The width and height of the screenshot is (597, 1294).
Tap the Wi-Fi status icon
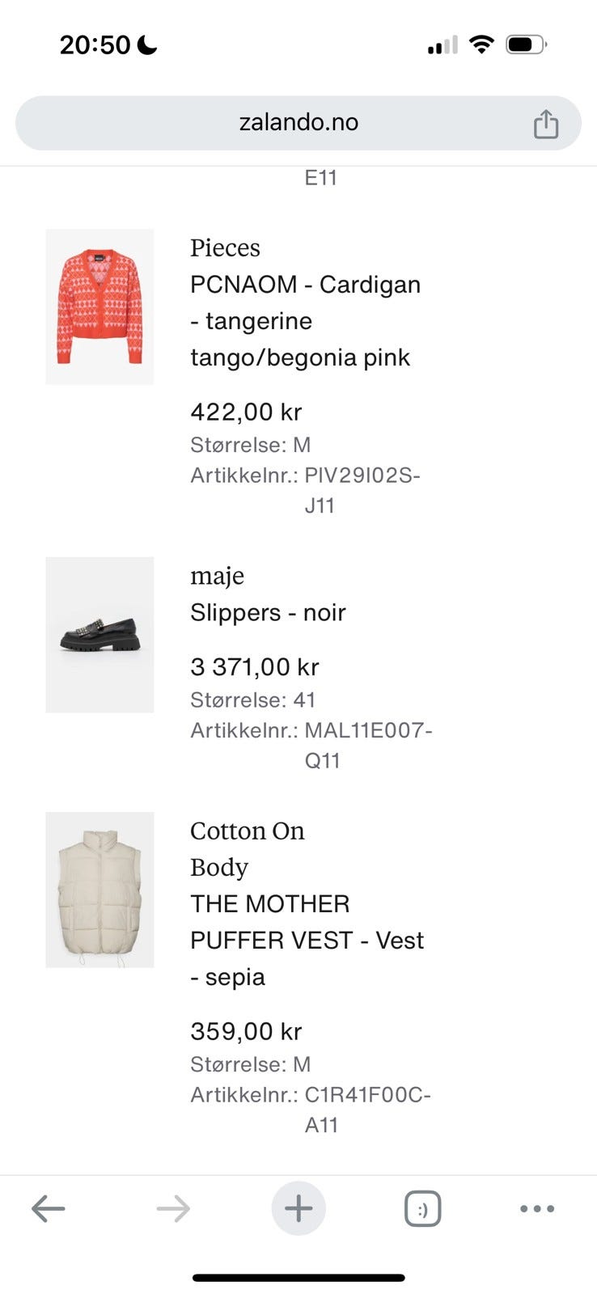click(x=481, y=44)
